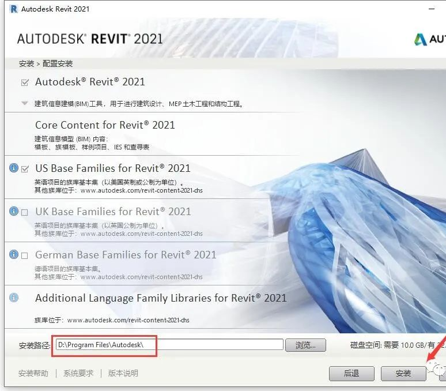Screen dimensions: 446x391
Task: Click the 安装 breadcrumb text
Action: 27,63
